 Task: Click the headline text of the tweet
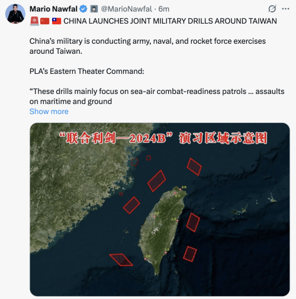point(170,21)
